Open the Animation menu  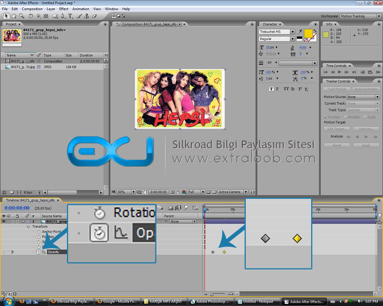click(x=81, y=9)
